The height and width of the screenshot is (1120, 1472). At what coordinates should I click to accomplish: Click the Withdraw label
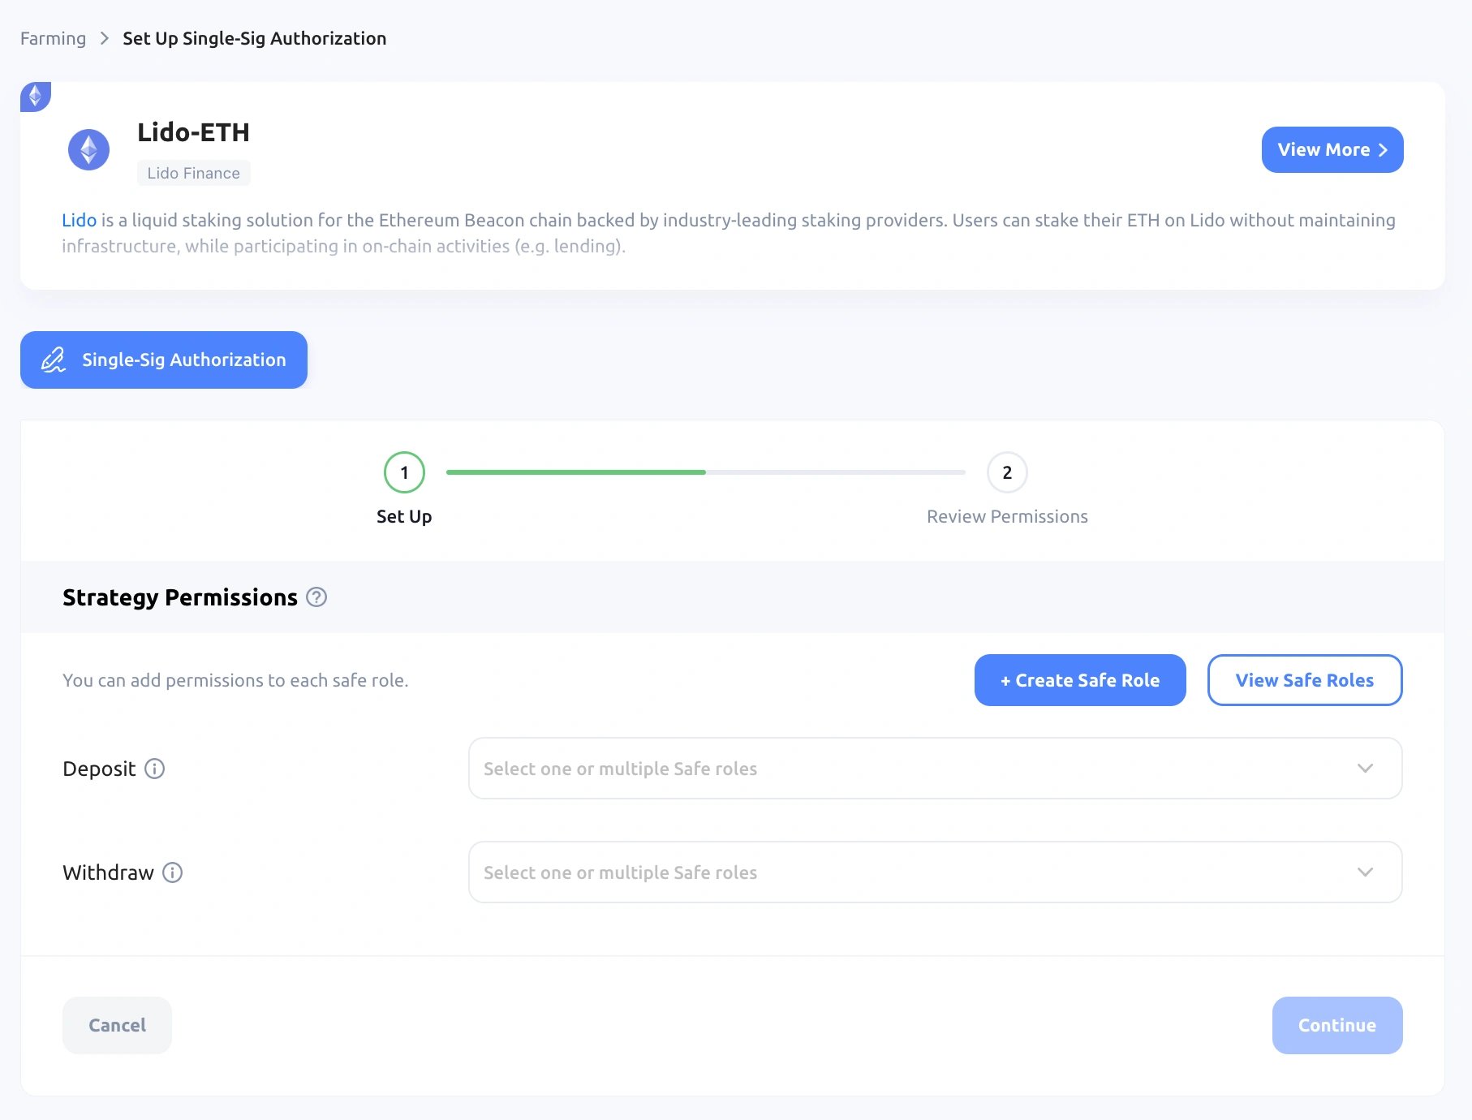(108, 872)
